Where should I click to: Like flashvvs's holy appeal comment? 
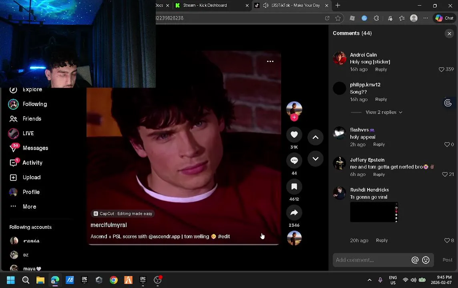(447, 144)
